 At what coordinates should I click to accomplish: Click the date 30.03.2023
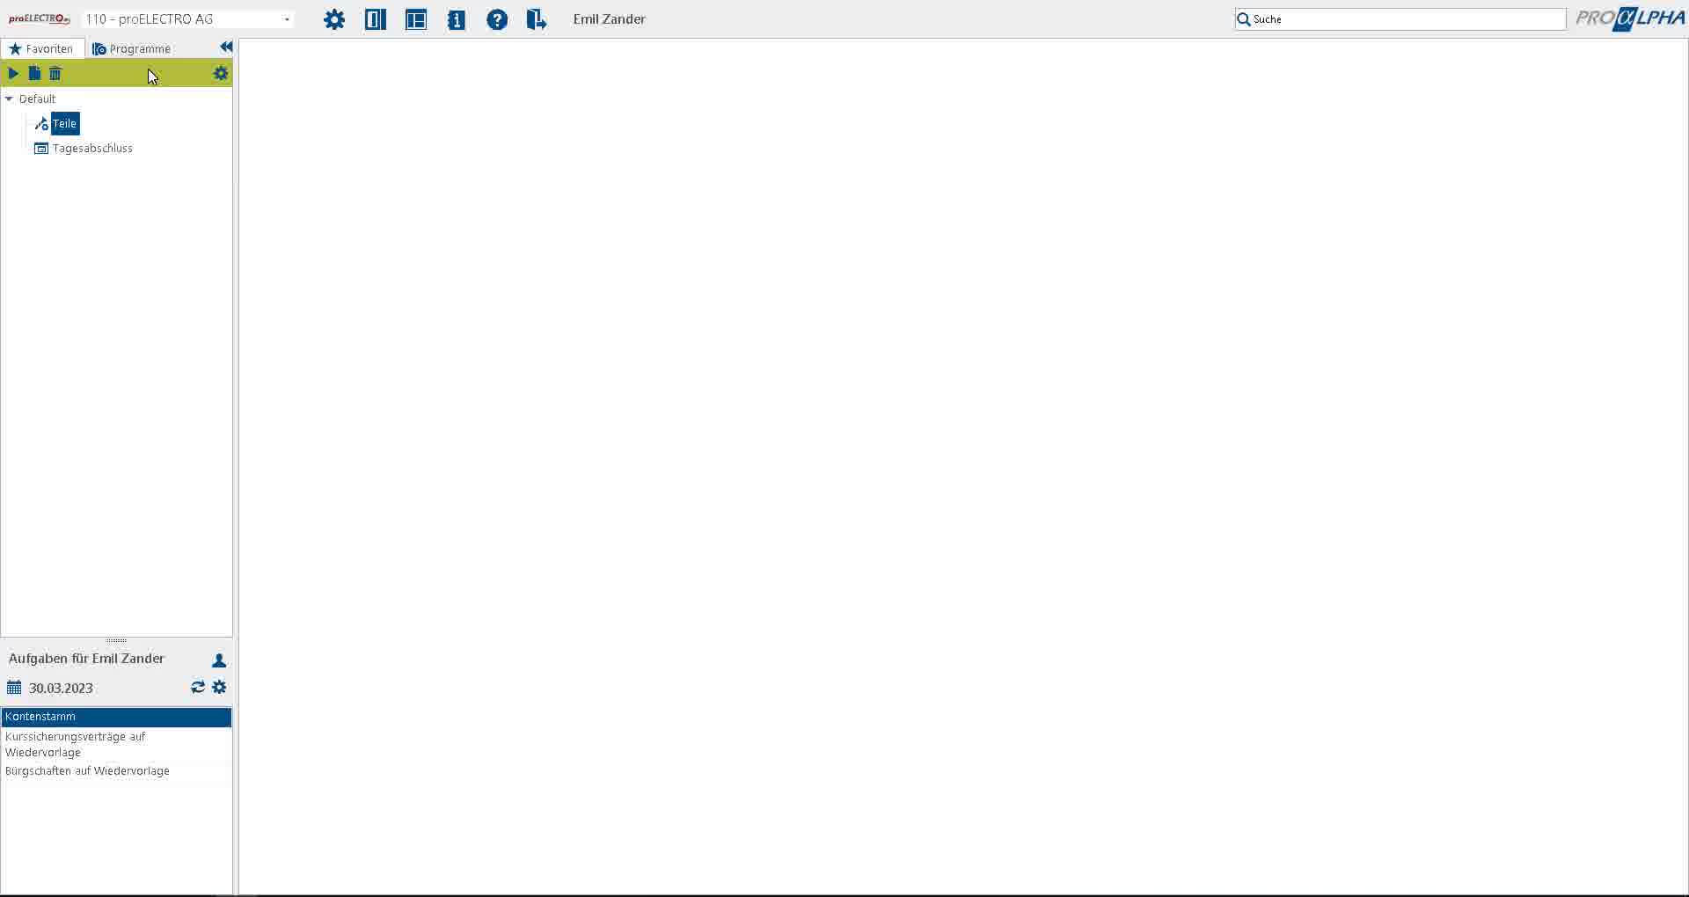[61, 688]
